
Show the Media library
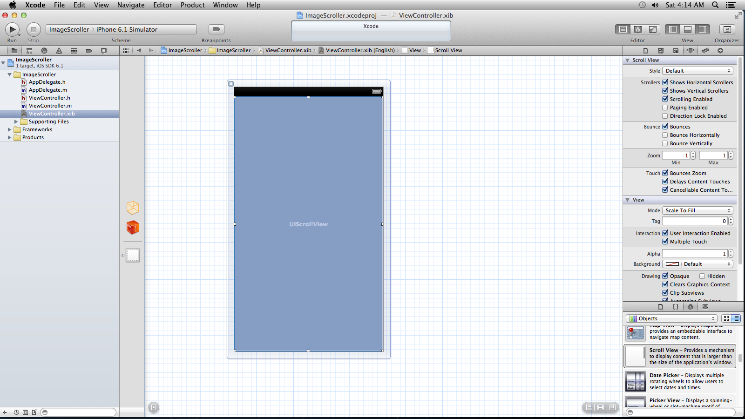[705, 307]
